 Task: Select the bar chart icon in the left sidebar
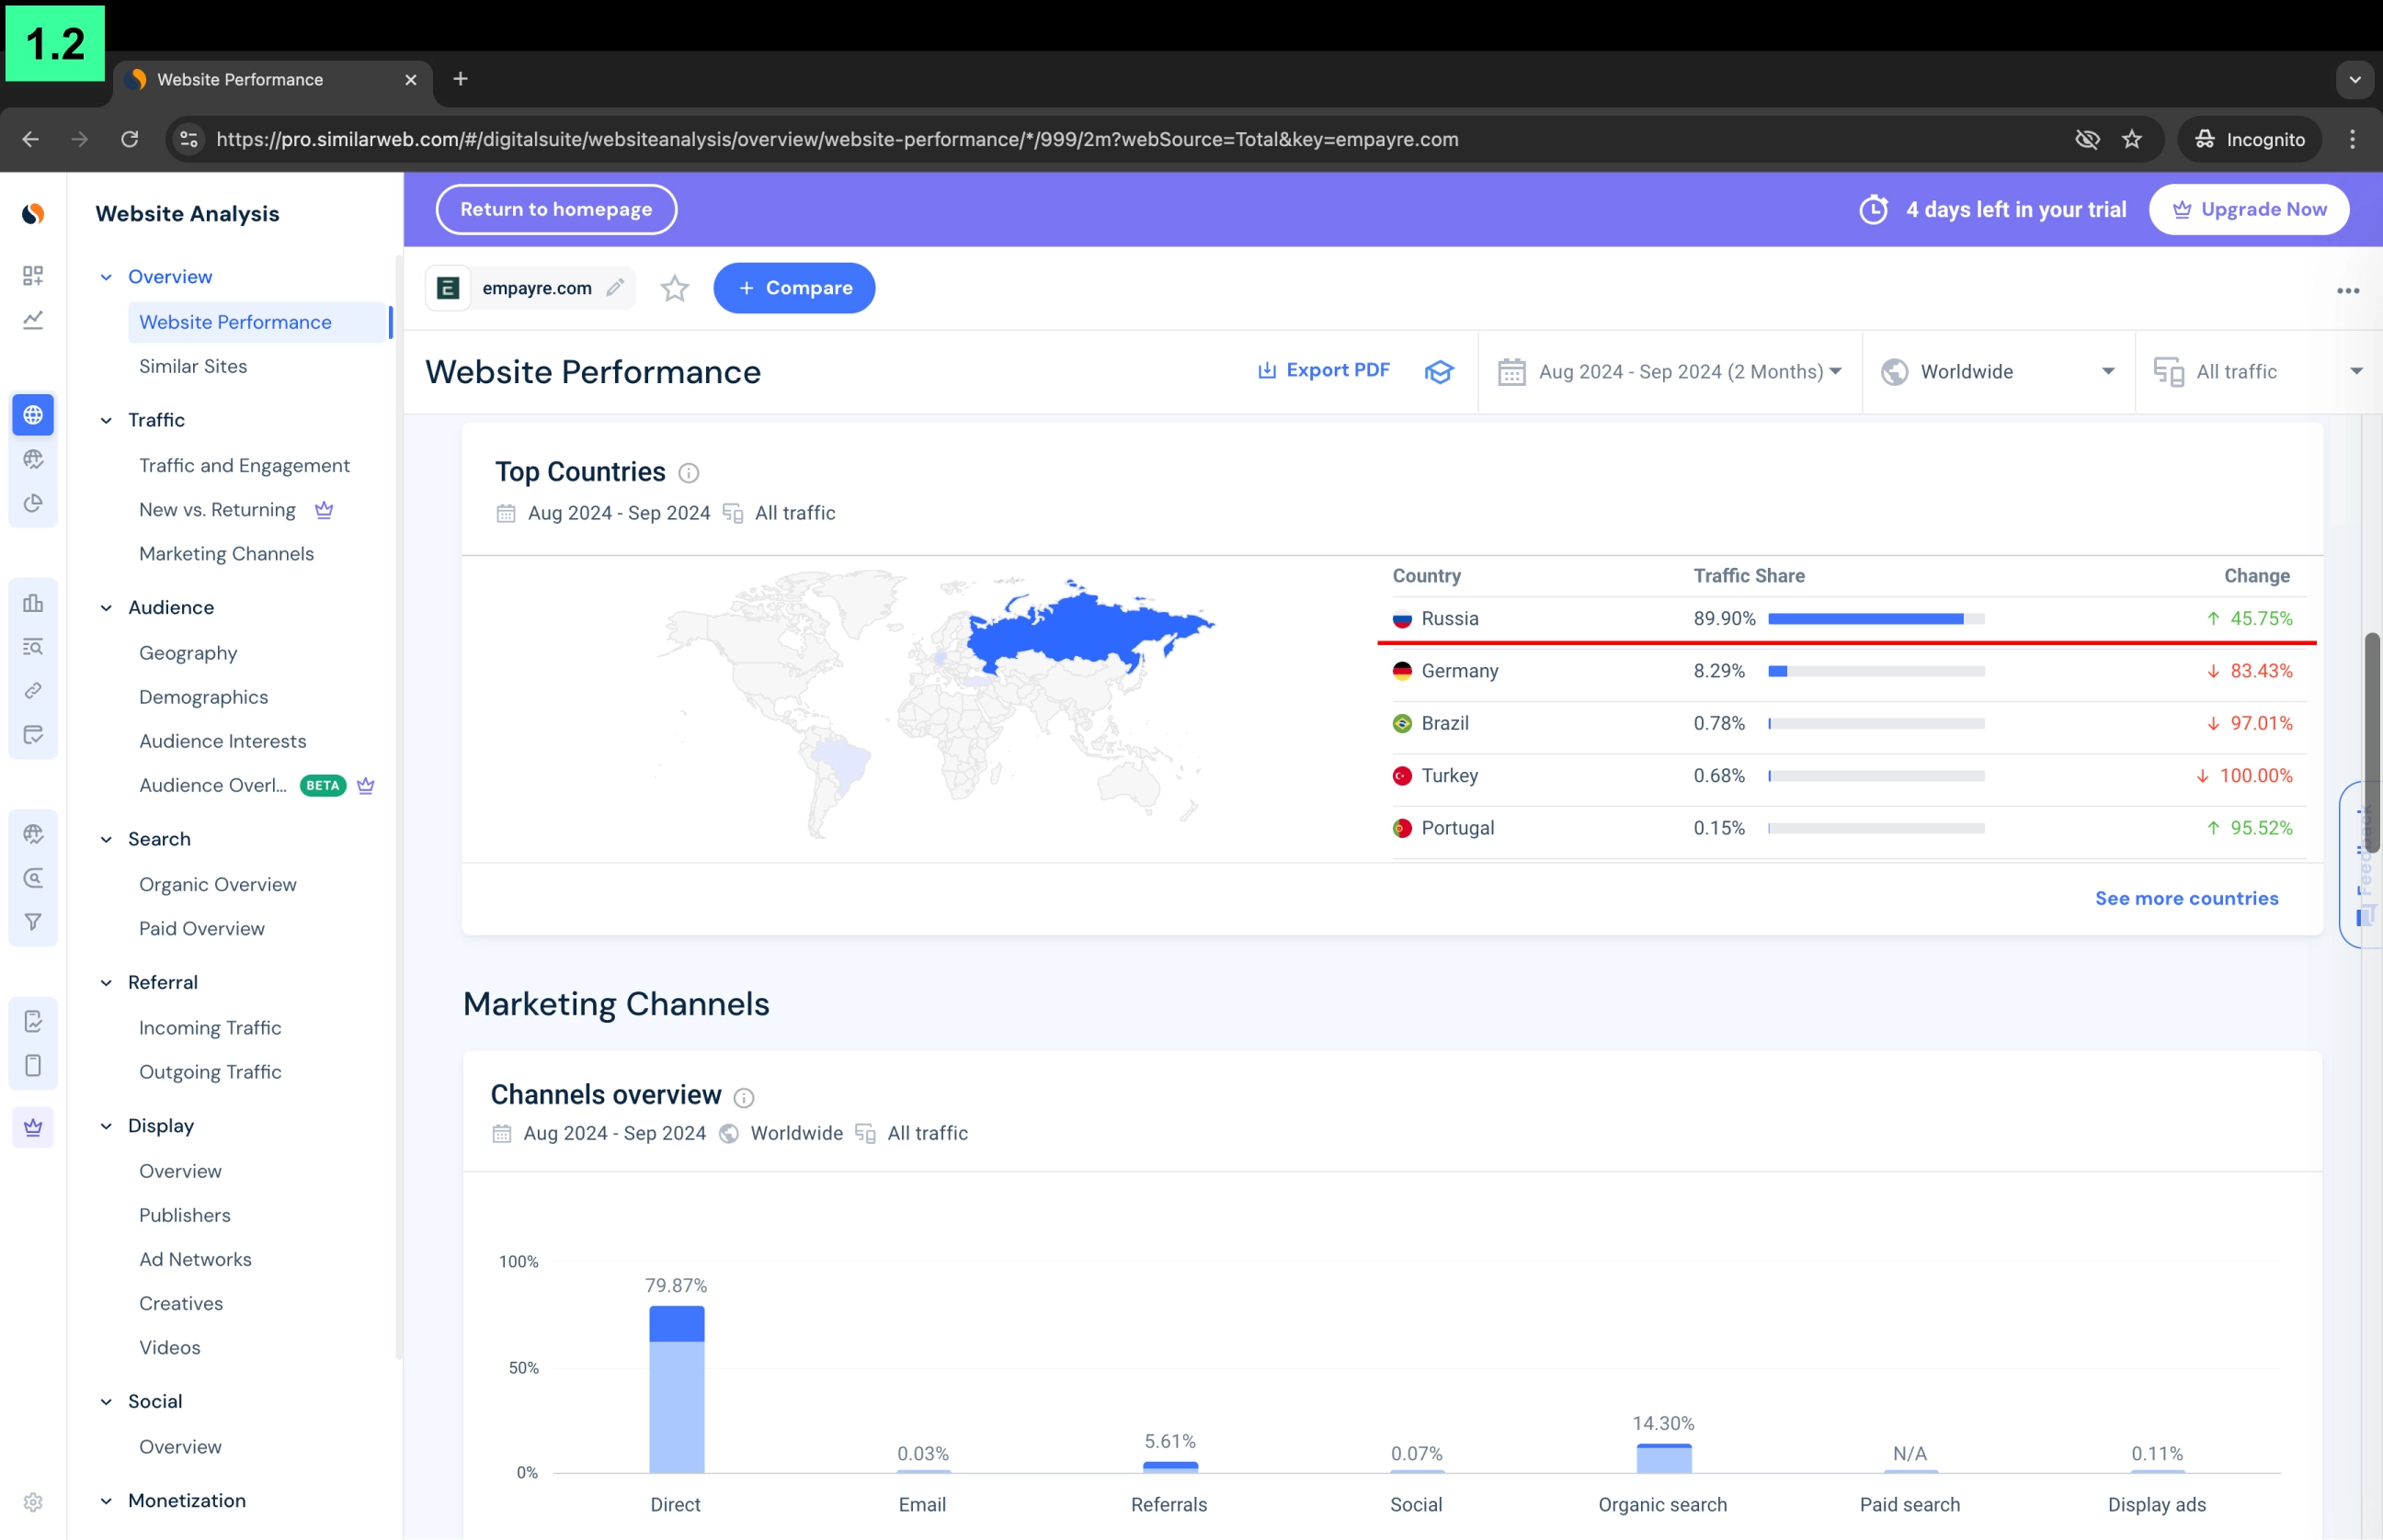pyautogui.click(x=33, y=602)
